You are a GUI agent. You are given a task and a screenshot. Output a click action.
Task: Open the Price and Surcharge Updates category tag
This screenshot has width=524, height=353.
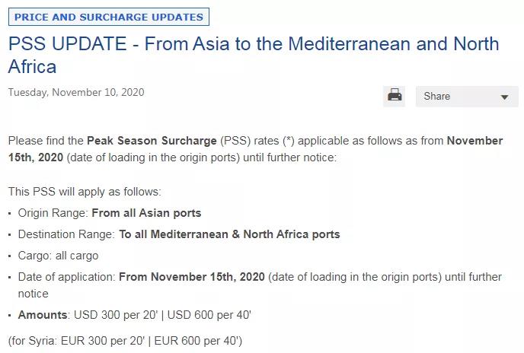(109, 17)
